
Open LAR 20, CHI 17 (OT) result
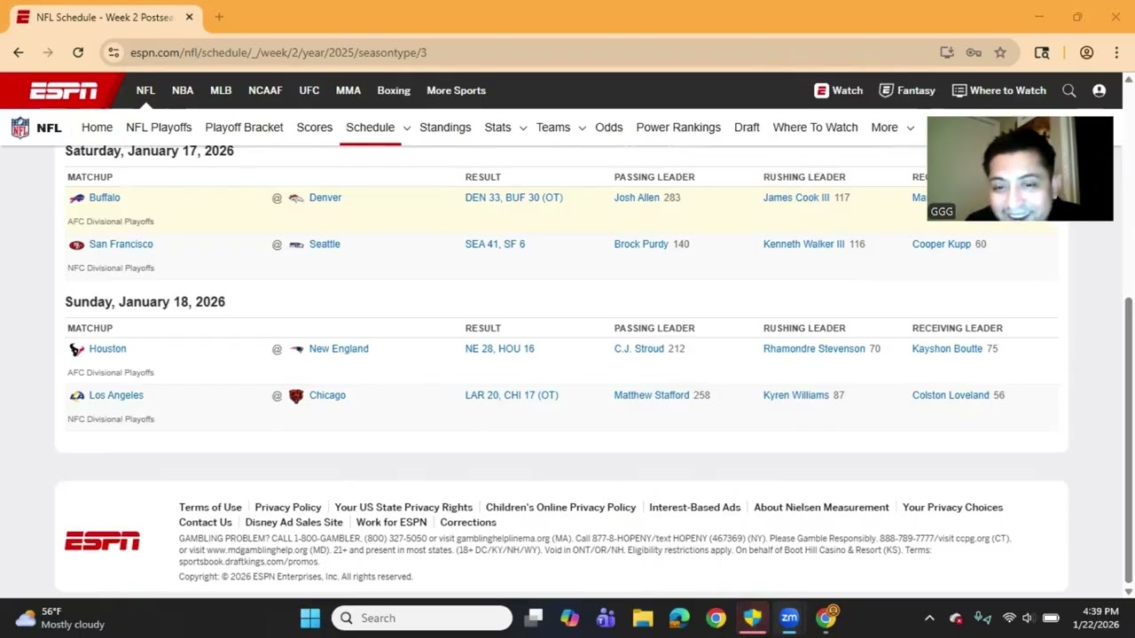click(512, 395)
